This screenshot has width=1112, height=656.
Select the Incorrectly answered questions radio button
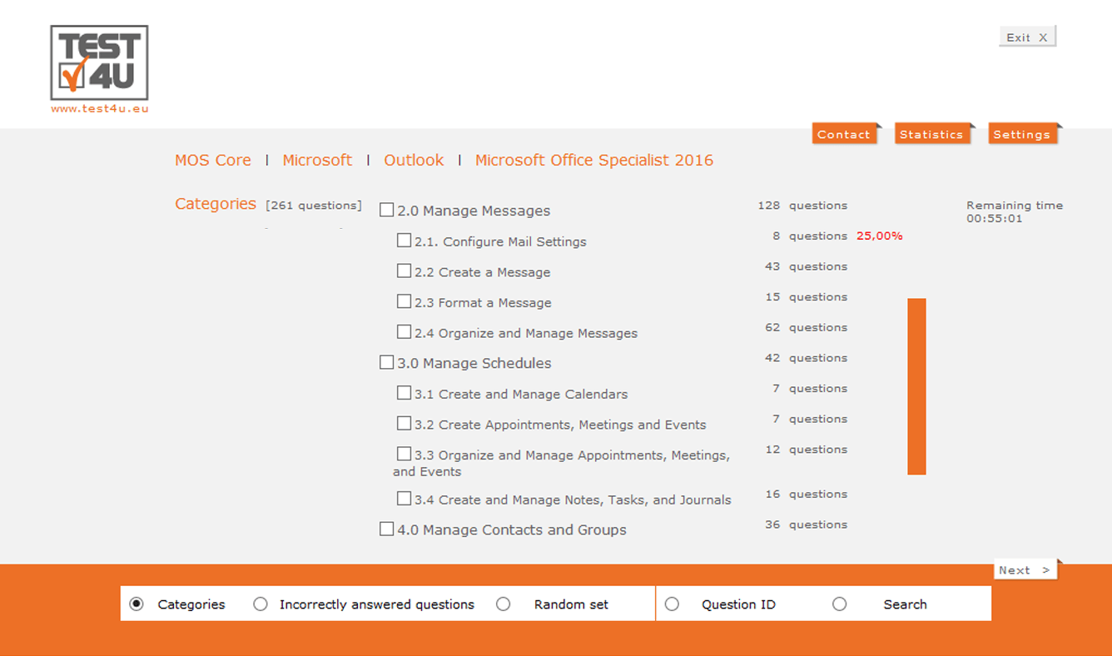[x=261, y=604]
